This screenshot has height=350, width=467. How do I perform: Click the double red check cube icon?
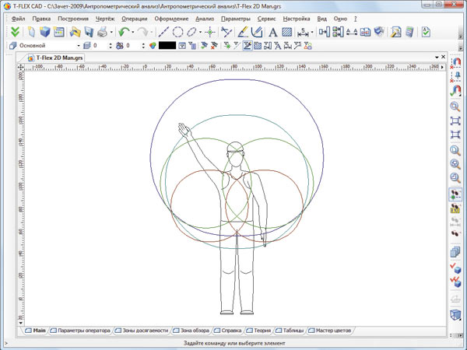click(x=455, y=282)
